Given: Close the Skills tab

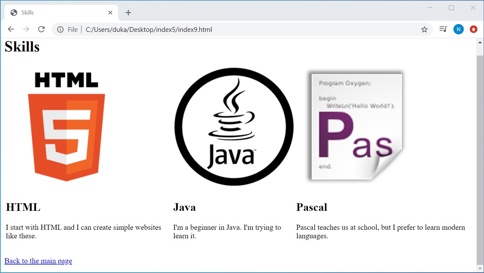Looking at the screenshot, I should click(110, 13).
